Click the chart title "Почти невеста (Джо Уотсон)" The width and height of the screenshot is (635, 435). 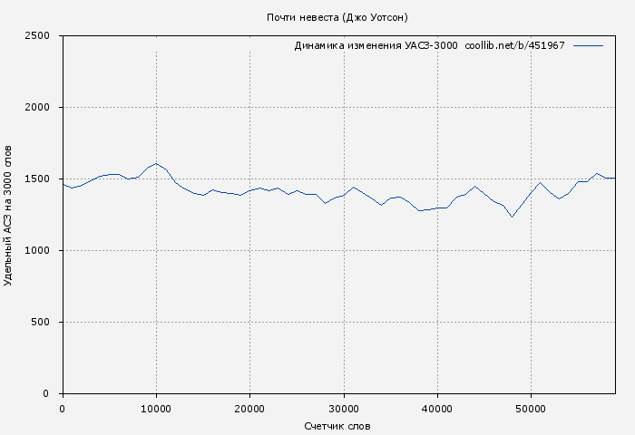(337, 17)
